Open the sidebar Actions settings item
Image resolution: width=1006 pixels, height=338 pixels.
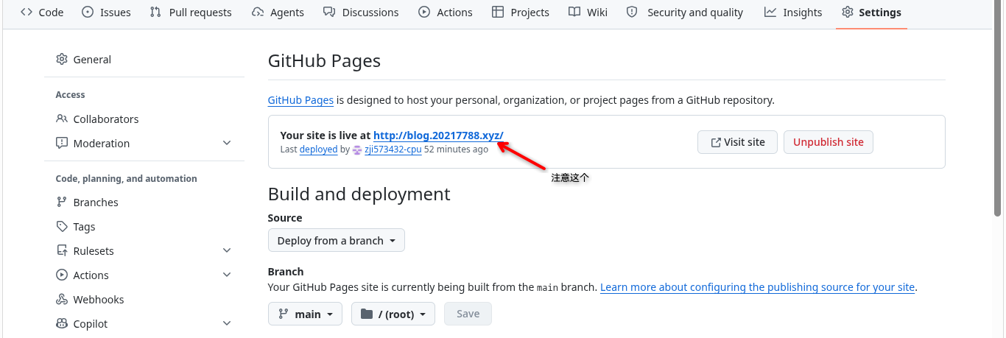point(91,275)
